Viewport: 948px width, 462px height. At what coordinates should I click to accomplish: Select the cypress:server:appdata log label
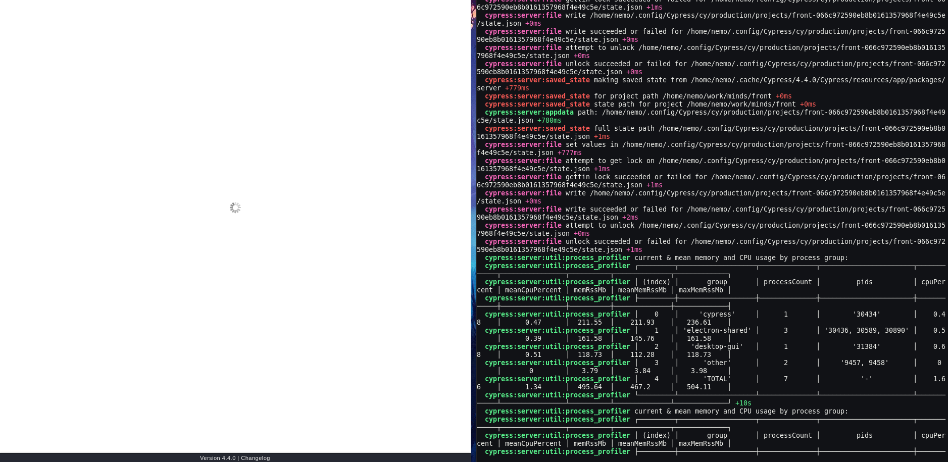[x=529, y=112]
